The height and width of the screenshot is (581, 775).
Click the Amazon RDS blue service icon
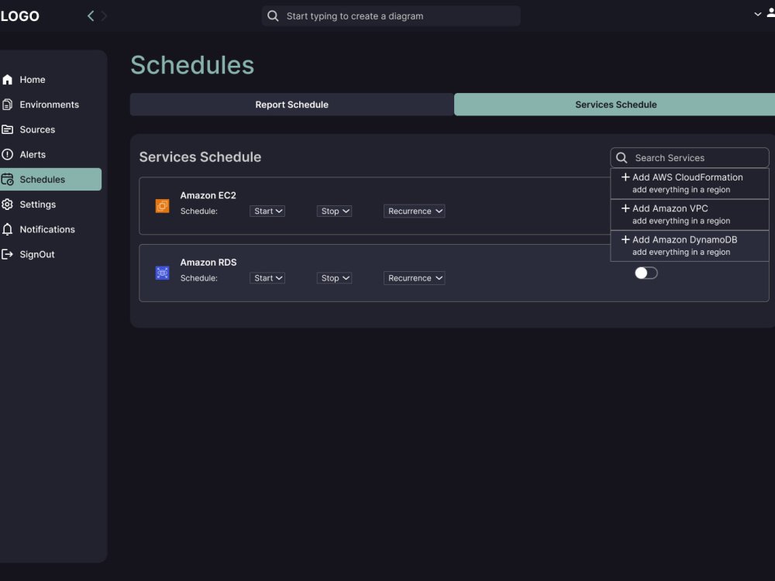coord(162,273)
